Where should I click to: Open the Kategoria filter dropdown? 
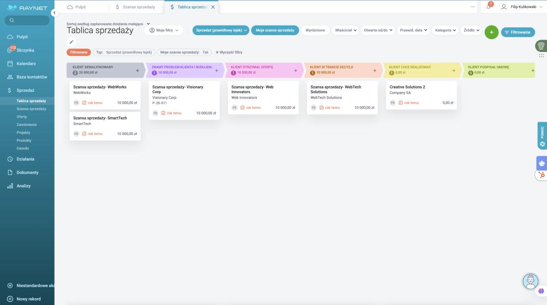pyautogui.click(x=445, y=30)
